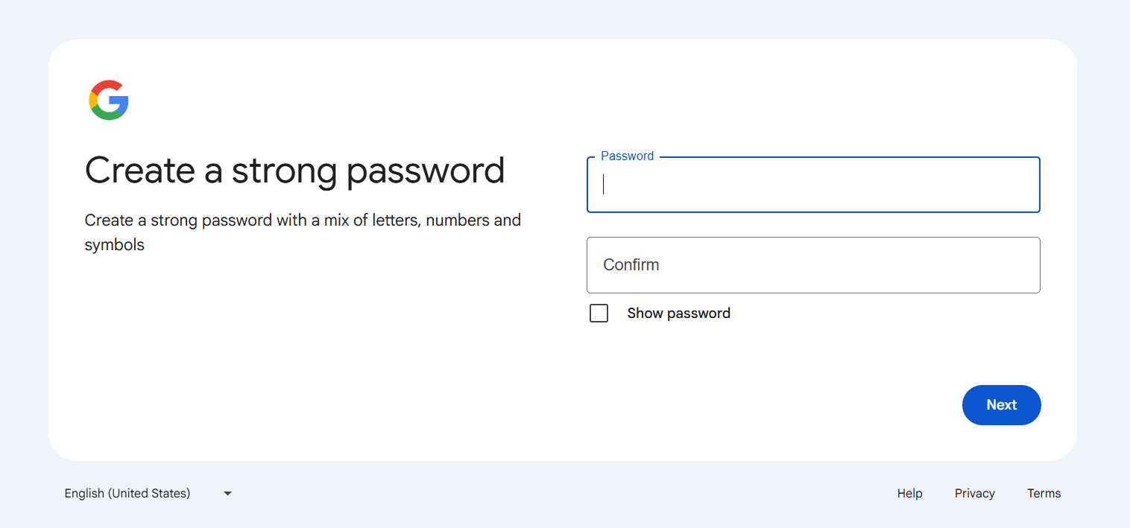Viewport: 1130px width, 528px height.
Task: Click the "Show password" label text
Action: coord(678,314)
